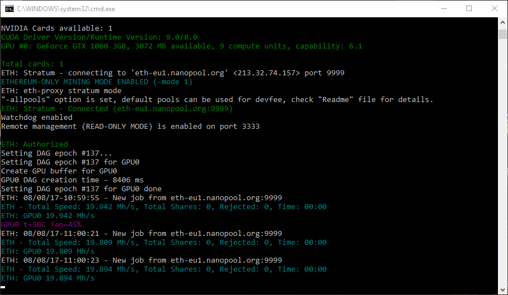Close the cmd.exe window
The width and height of the screenshot is (508, 295).
click(x=495, y=9)
